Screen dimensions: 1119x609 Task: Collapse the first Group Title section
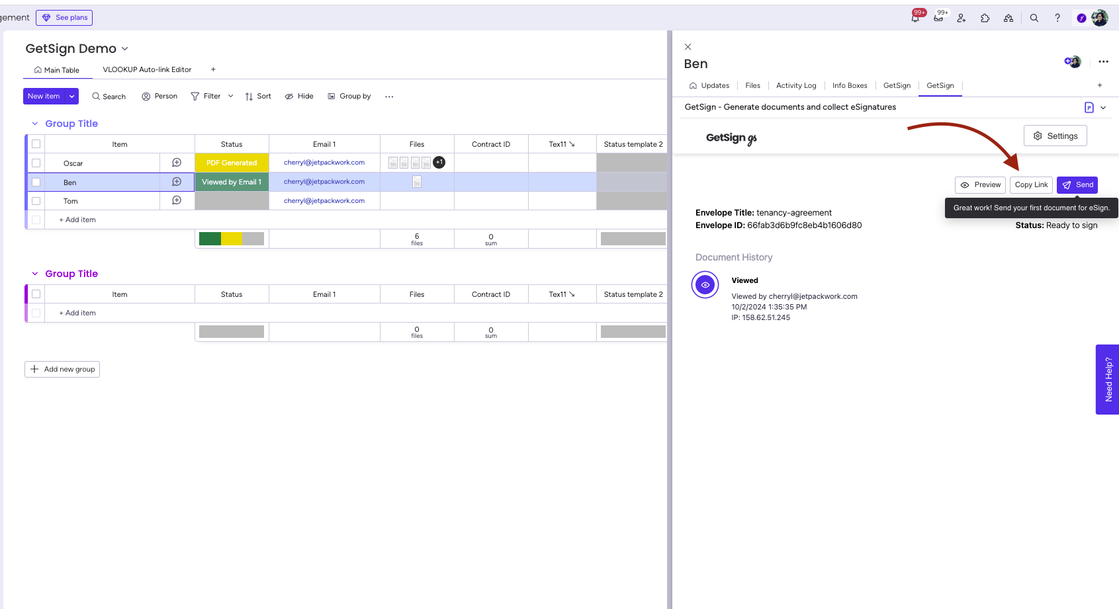35,124
